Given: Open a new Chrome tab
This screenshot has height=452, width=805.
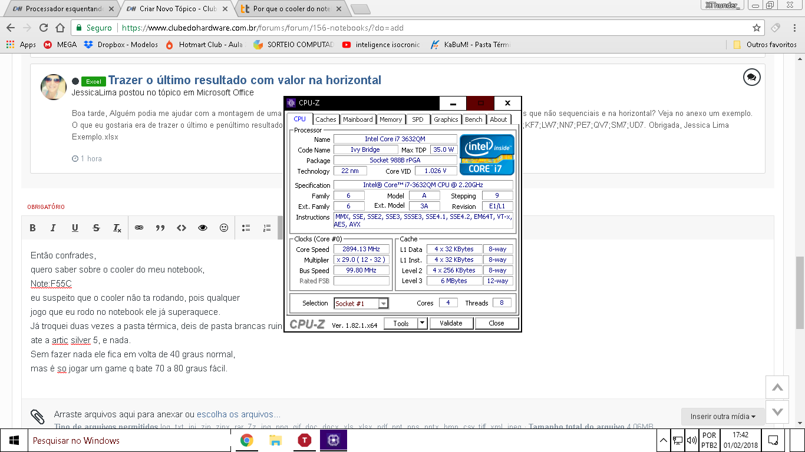Looking at the screenshot, I should (x=360, y=9).
